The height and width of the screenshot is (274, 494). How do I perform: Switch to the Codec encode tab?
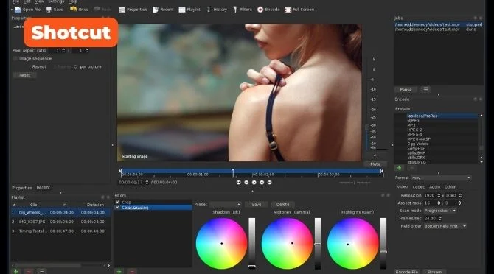[418, 187]
